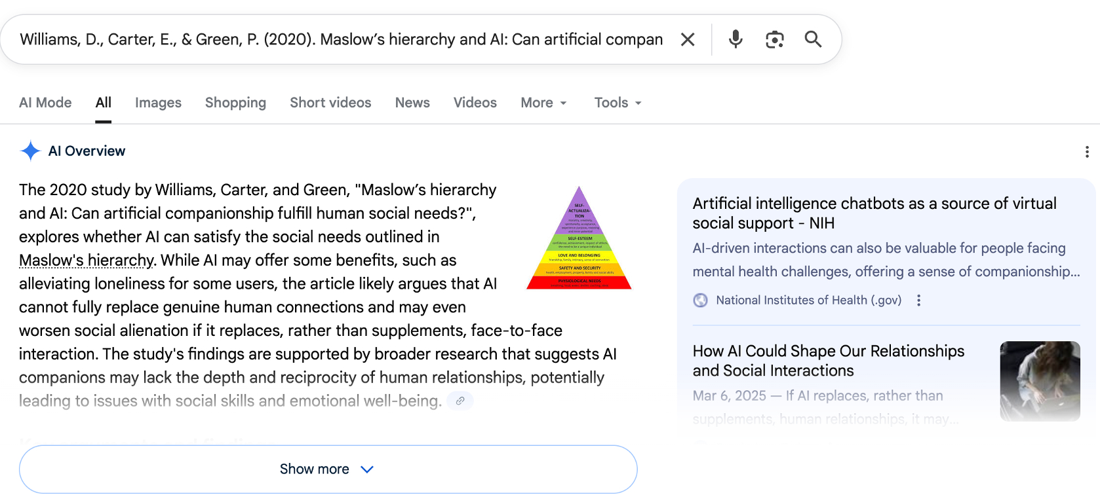
Task: Switch to the Images tab
Action: pos(158,103)
